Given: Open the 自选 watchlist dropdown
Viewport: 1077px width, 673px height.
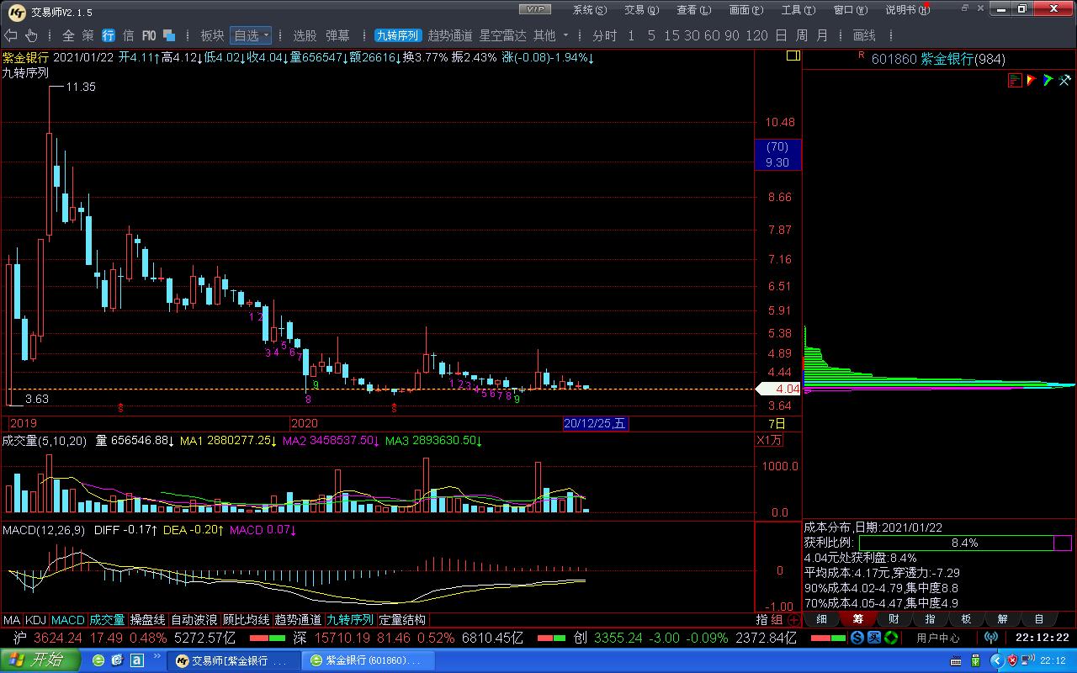Looking at the screenshot, I should click(x=251, y=35).
